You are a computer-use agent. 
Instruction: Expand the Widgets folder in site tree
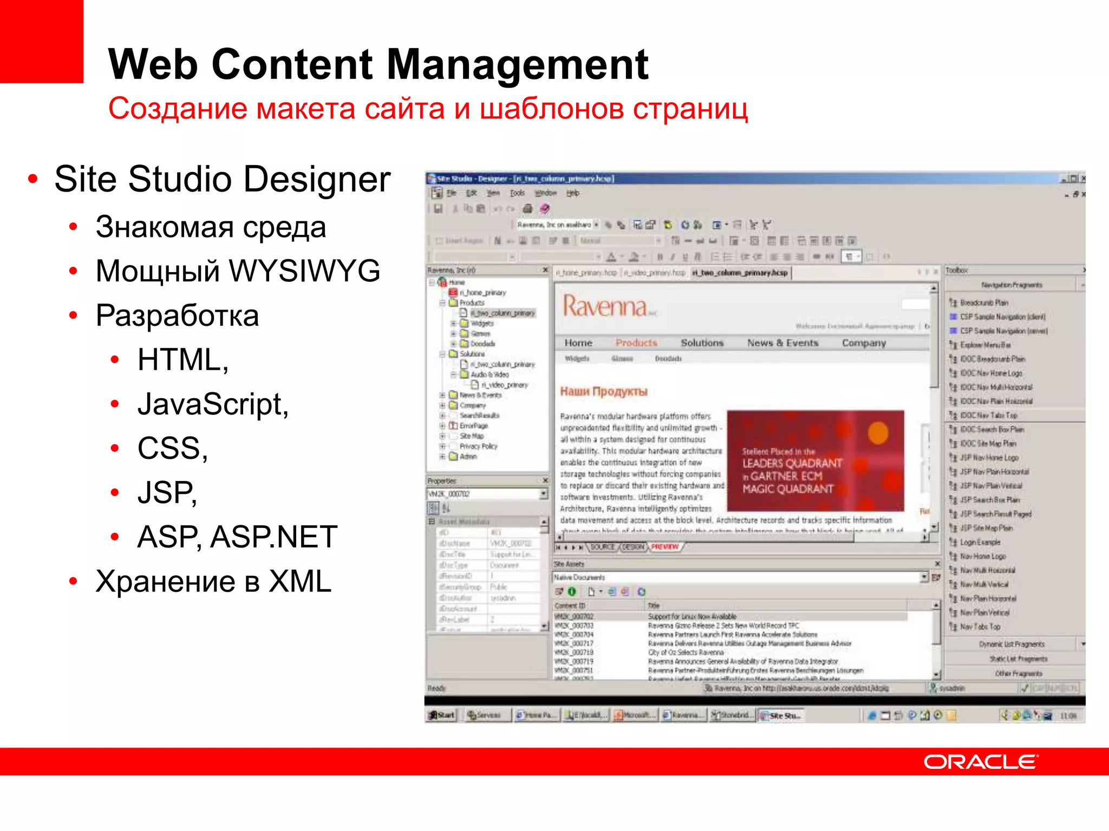[x=453, y=324]
